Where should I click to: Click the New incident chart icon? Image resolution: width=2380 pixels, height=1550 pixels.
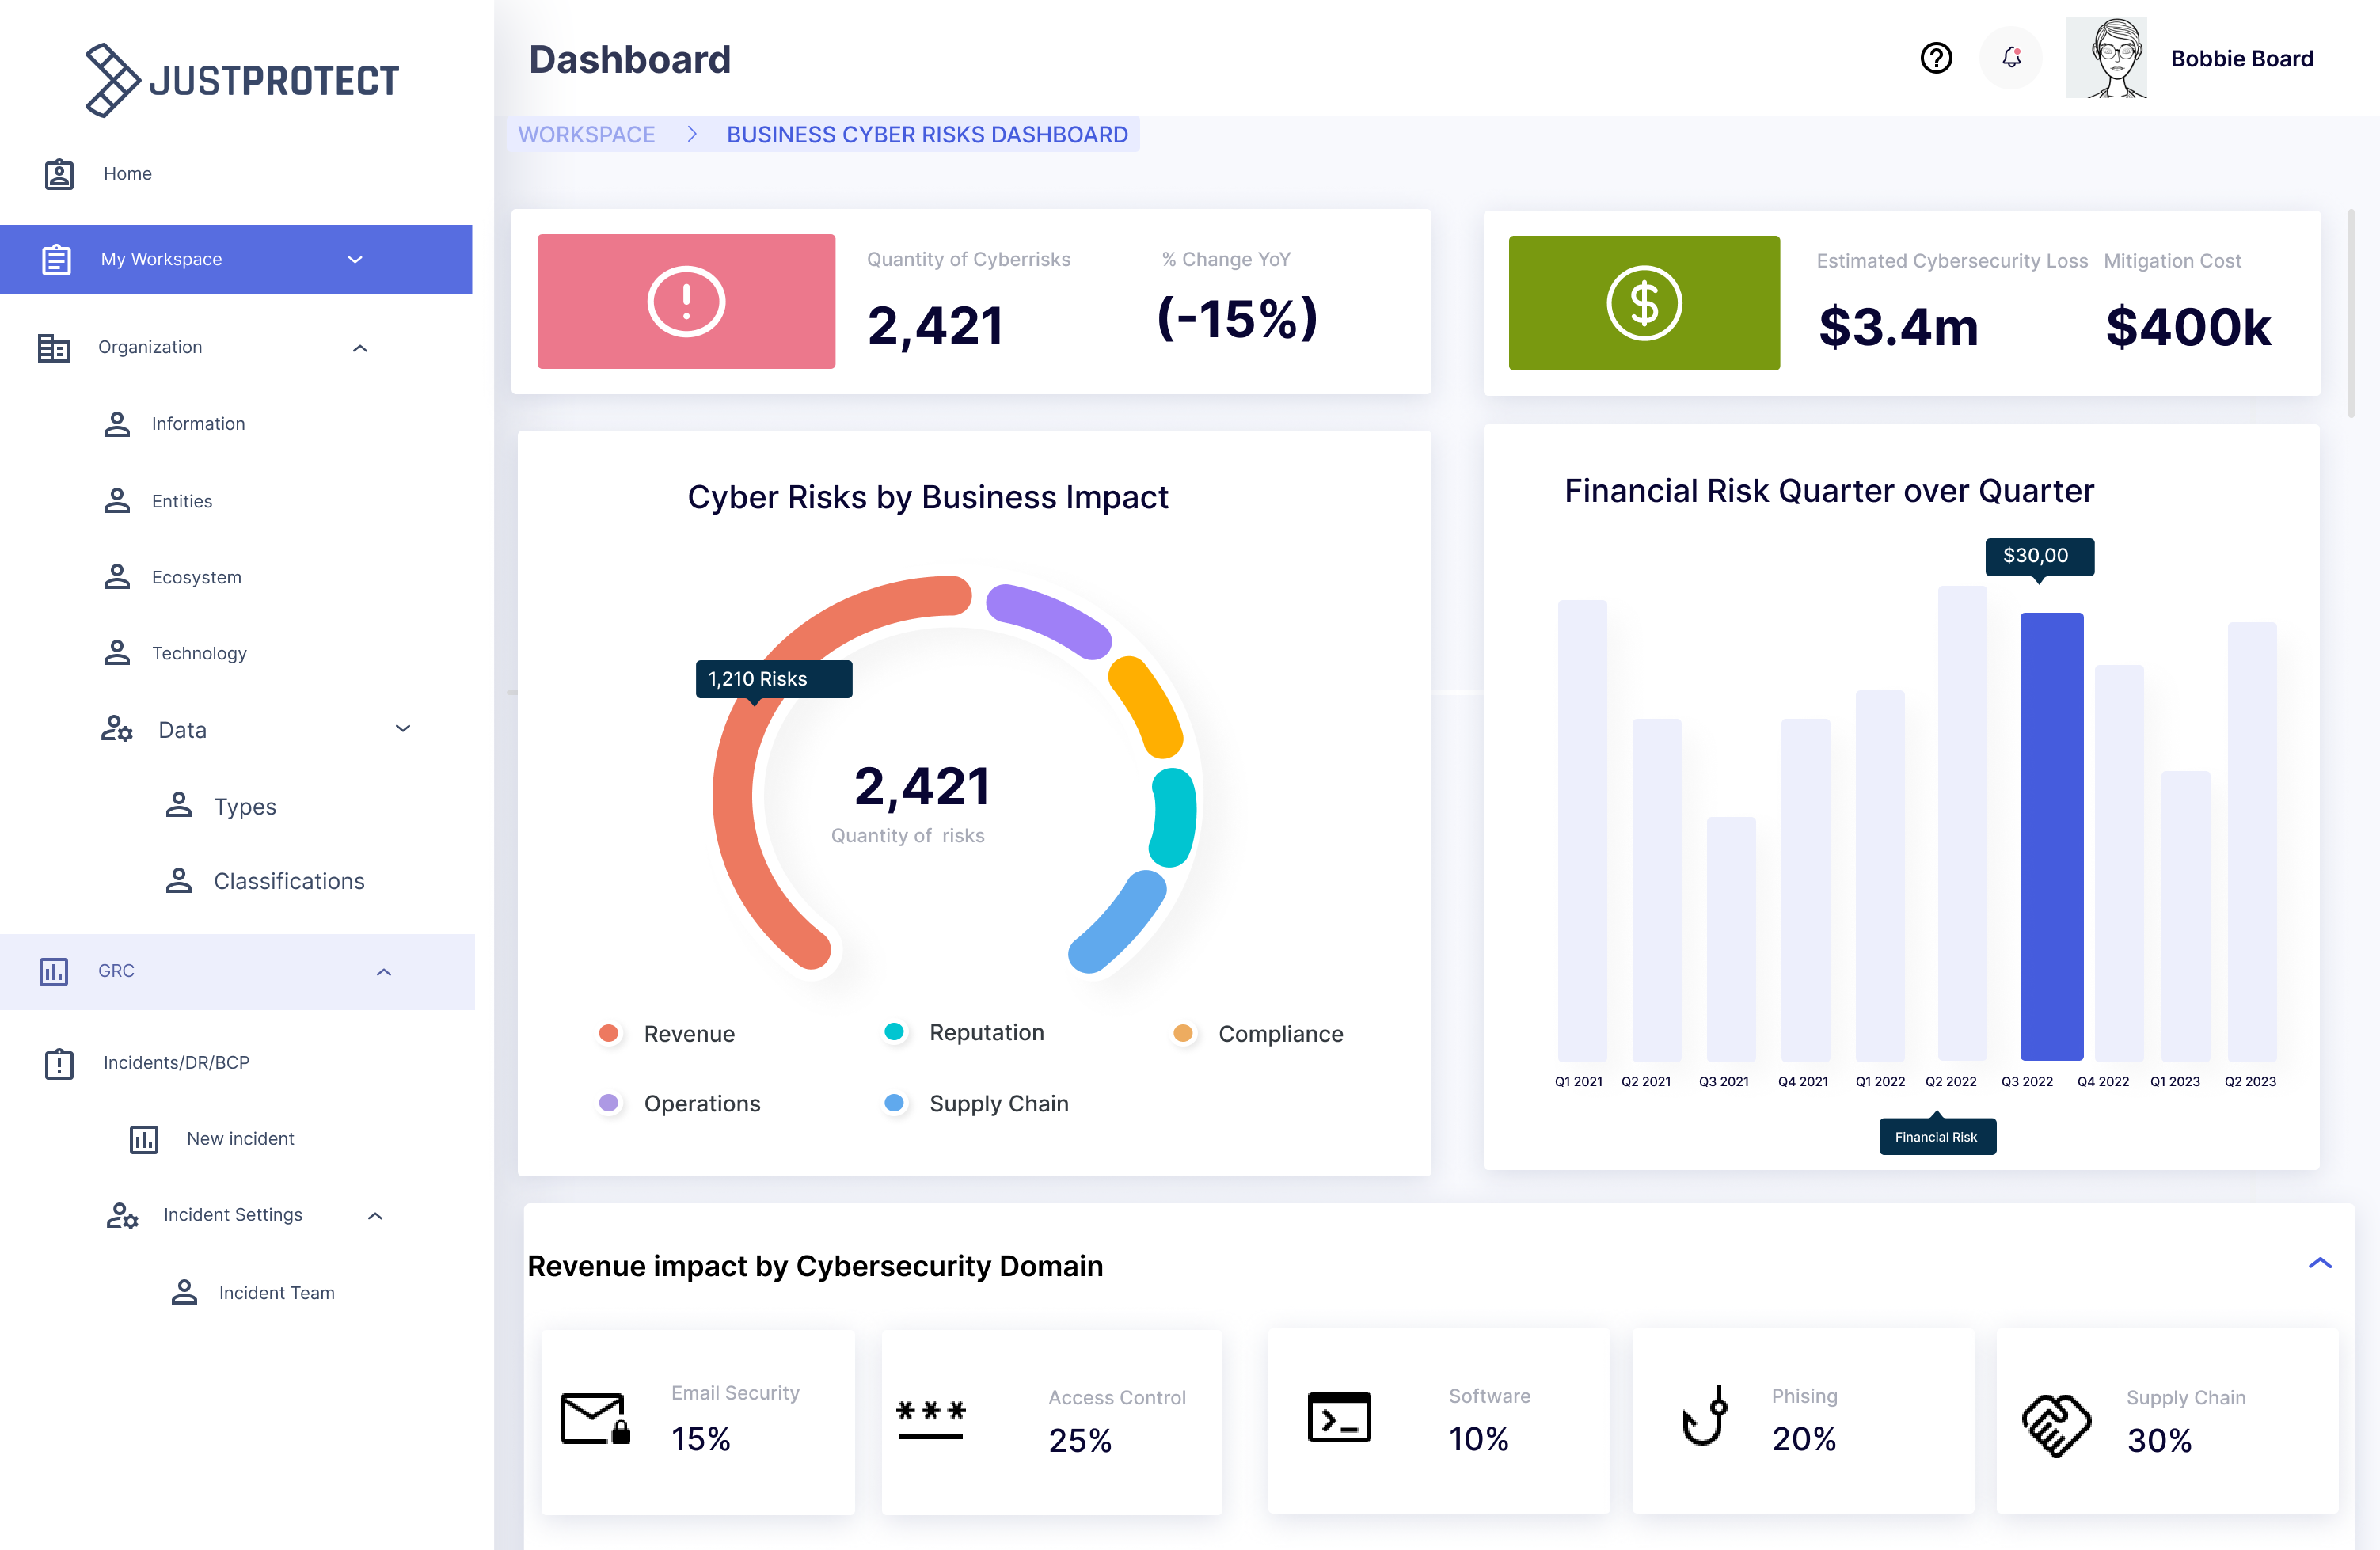tap(144, 1139)
